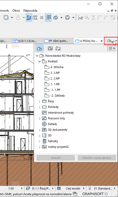Click the Otevřít button
The image size is (118, 197).
pyautogui.click(x=55, y=158)
